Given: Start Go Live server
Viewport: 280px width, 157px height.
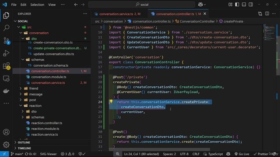Looking at the screenshot, I should pos(241,154).
